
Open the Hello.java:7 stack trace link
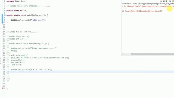[x=155, y=11]
